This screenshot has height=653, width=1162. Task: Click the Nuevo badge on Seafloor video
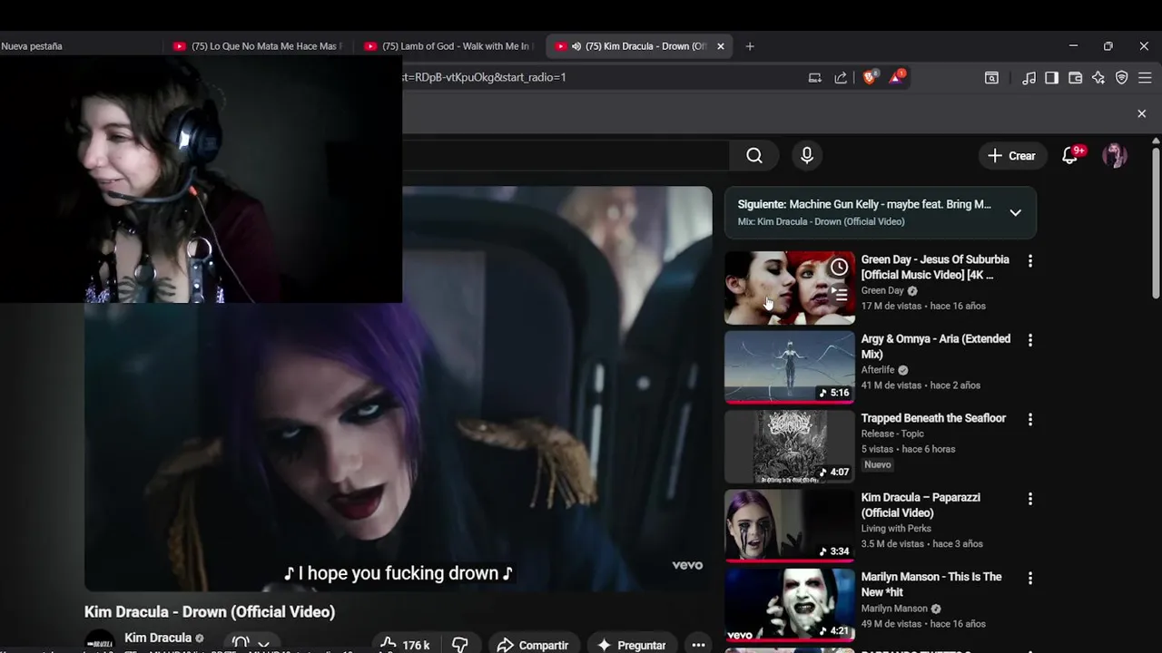coord(878,464)
